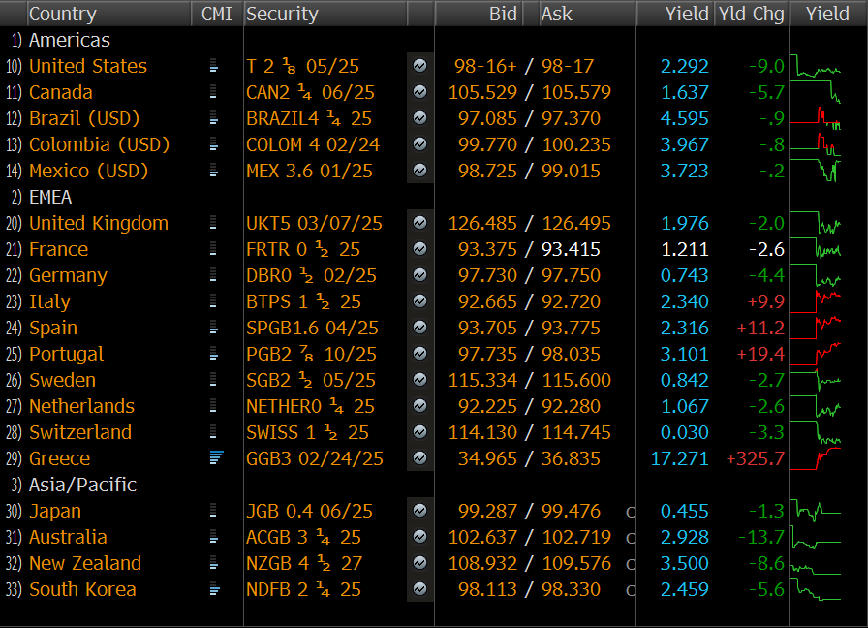Screen dimensions: 868x628
Task: Open chart icon for FRTR 0 1/2 25
Action: click(x=420, y=249)
